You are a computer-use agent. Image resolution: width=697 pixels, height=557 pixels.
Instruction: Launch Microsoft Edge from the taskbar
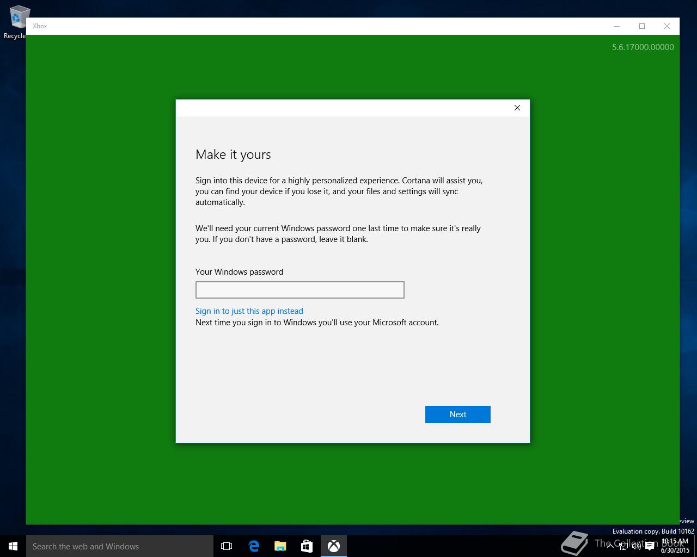(254, 546)
